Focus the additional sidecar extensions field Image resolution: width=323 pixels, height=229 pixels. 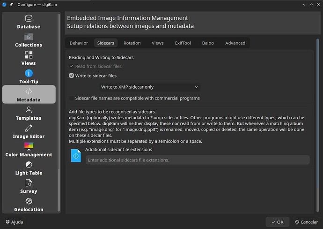pyautogui.click(x=198, y=160)
